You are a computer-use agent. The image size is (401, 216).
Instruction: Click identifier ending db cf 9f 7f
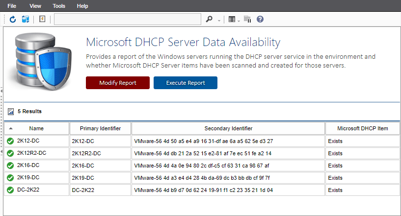coord(228,178)
